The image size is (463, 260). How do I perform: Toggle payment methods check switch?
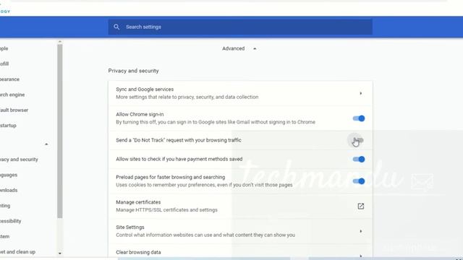point(359,159)
